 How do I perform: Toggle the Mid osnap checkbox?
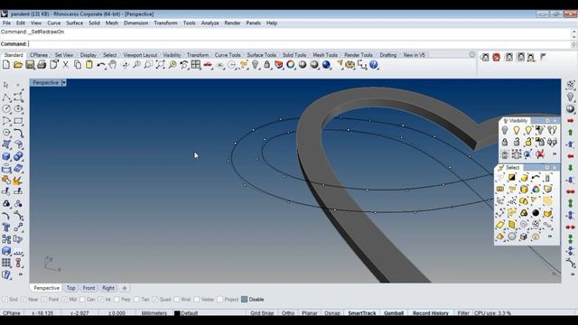[x=64, y=300]
